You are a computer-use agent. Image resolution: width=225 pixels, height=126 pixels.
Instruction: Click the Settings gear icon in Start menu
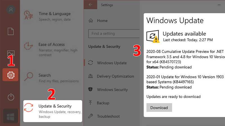[10, 75]
